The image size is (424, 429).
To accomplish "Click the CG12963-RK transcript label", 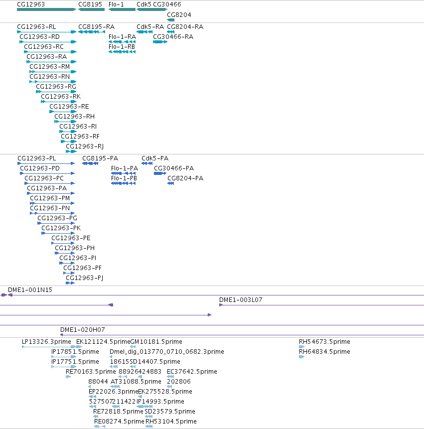I will point(61,97).
